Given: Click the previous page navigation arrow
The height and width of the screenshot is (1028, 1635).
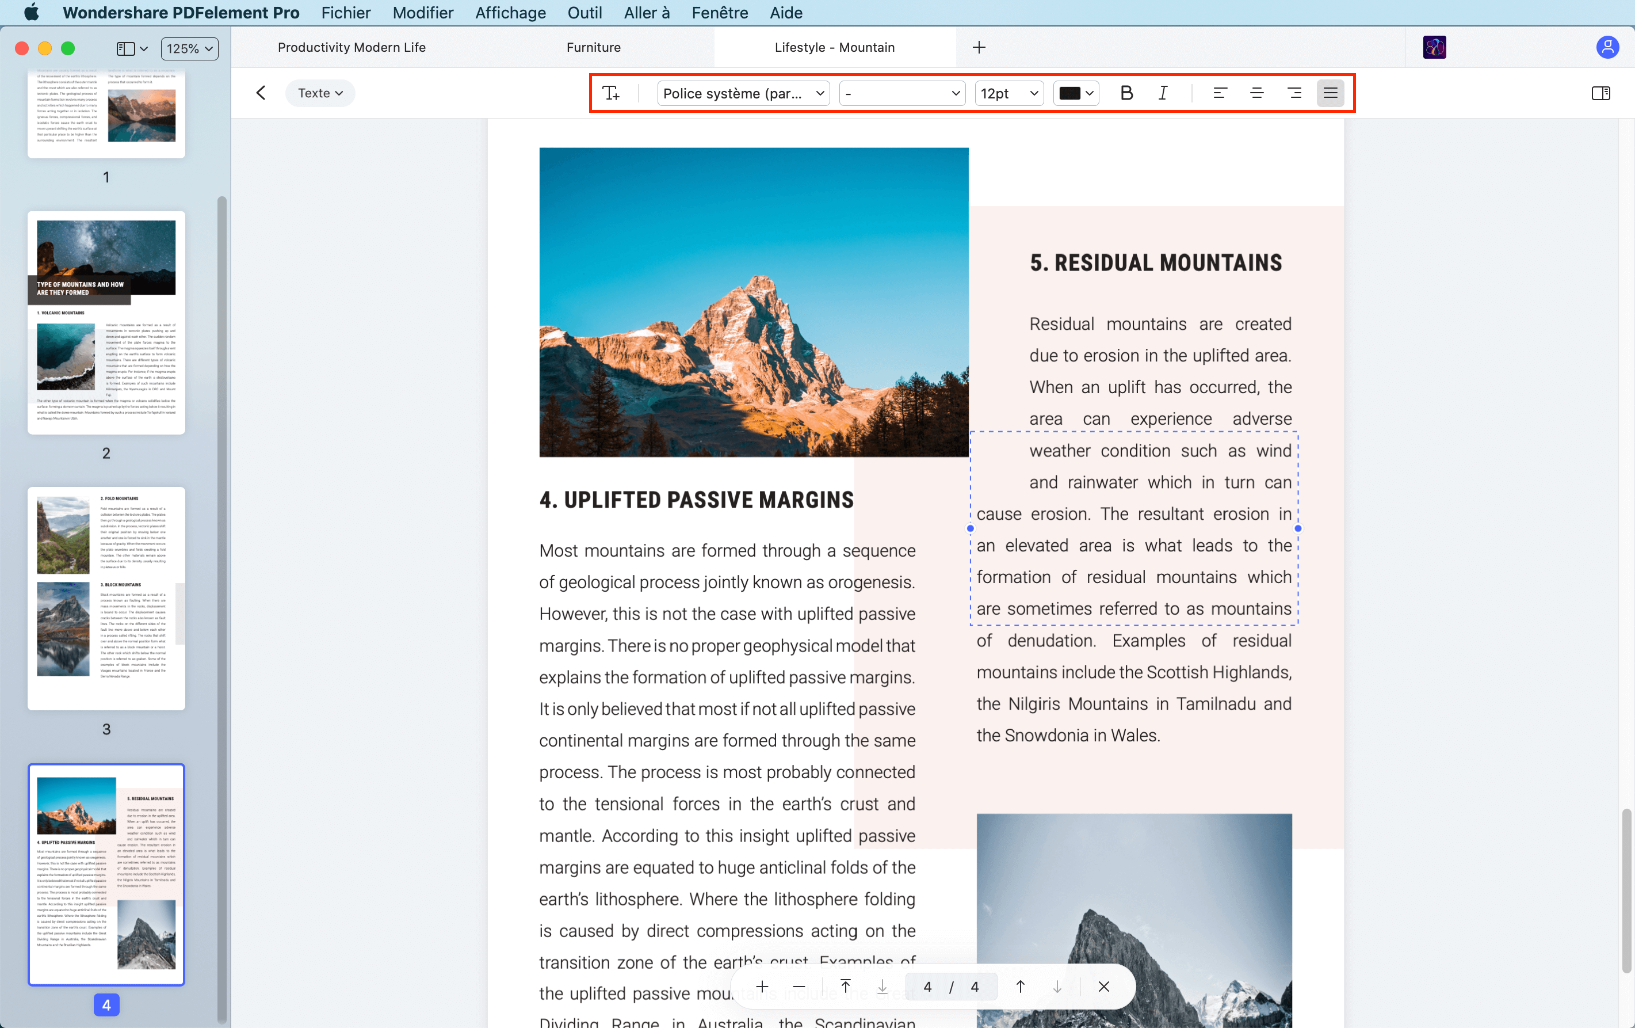Looking at the screenshot, I should coord(1019,985).
